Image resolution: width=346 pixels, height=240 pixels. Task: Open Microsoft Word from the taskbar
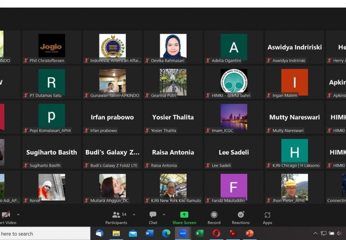coord(150,233)
